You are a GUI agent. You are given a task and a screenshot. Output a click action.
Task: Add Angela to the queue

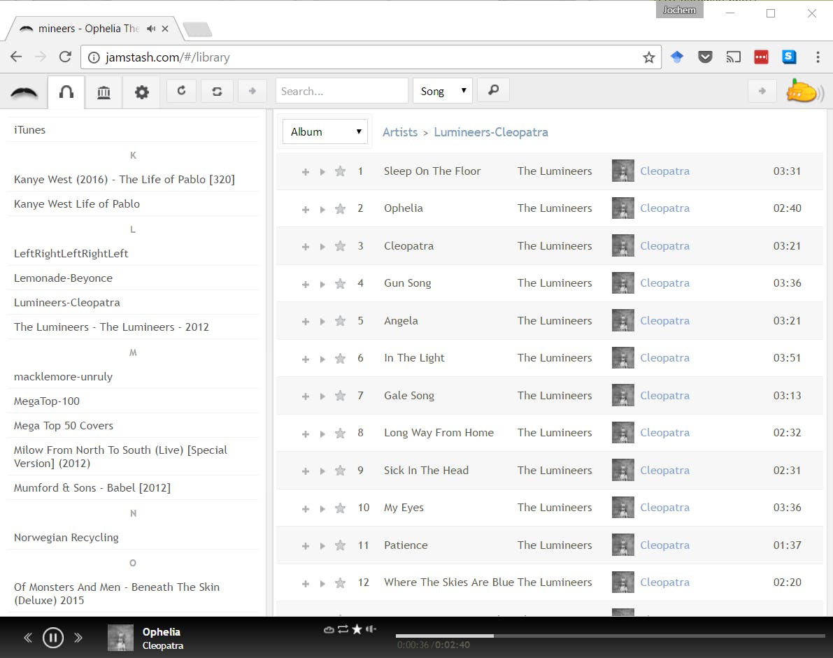click(x=306, y=321)
